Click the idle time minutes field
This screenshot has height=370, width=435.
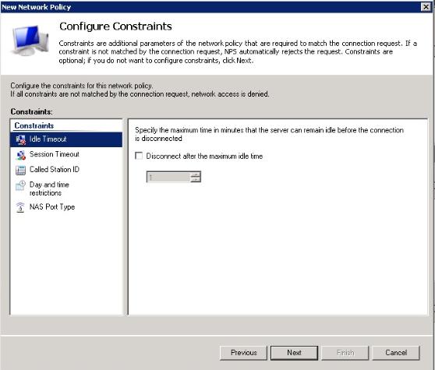[x=168, y=177]
